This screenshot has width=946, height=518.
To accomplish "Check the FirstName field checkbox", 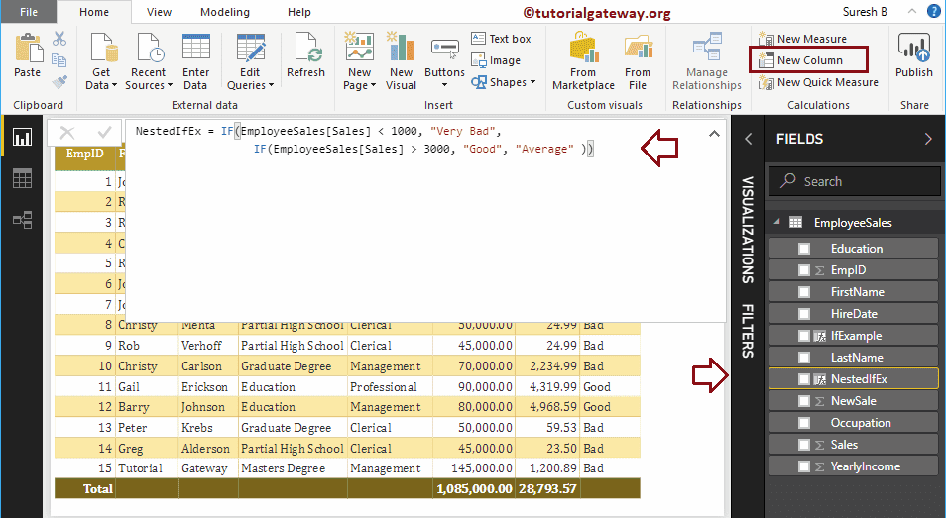I will [804, 292].
